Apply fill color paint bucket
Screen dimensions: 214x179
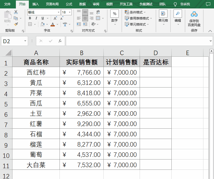(42, 24)
